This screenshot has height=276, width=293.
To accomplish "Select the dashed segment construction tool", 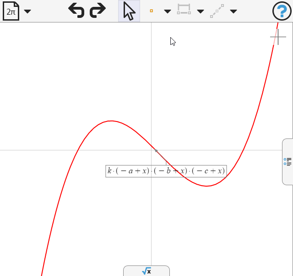I will 217,11.
